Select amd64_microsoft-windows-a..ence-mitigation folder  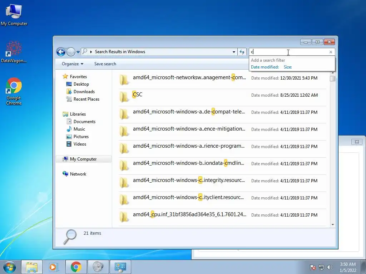click(x=222, y=132)
